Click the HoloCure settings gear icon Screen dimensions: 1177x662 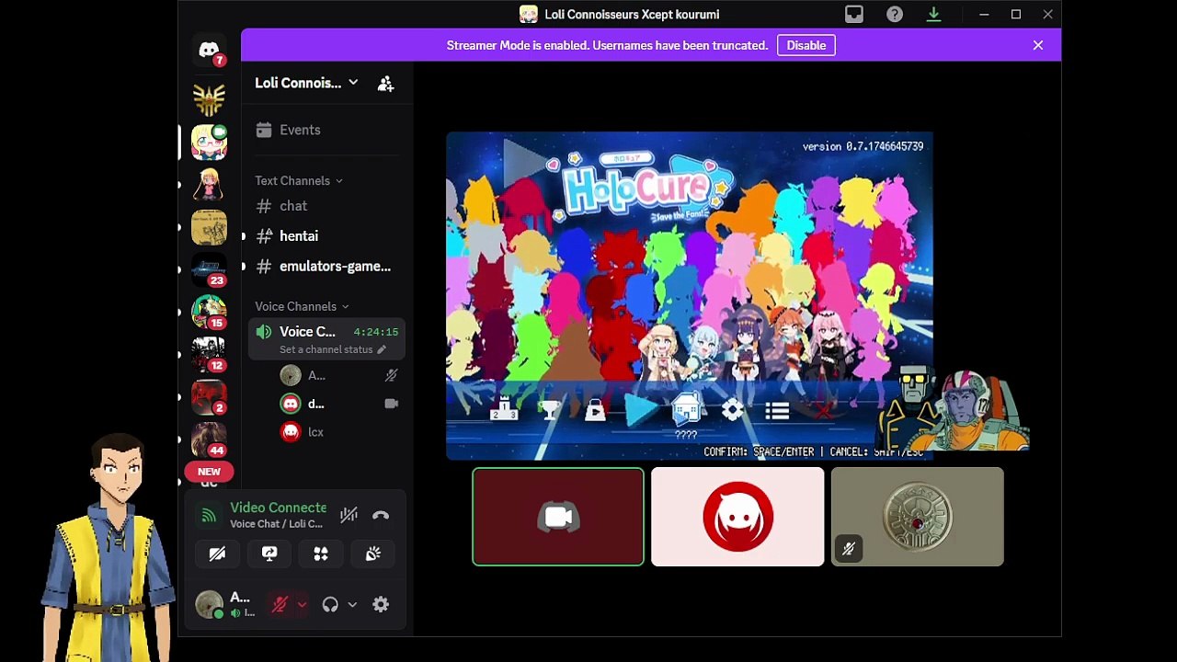733,410
